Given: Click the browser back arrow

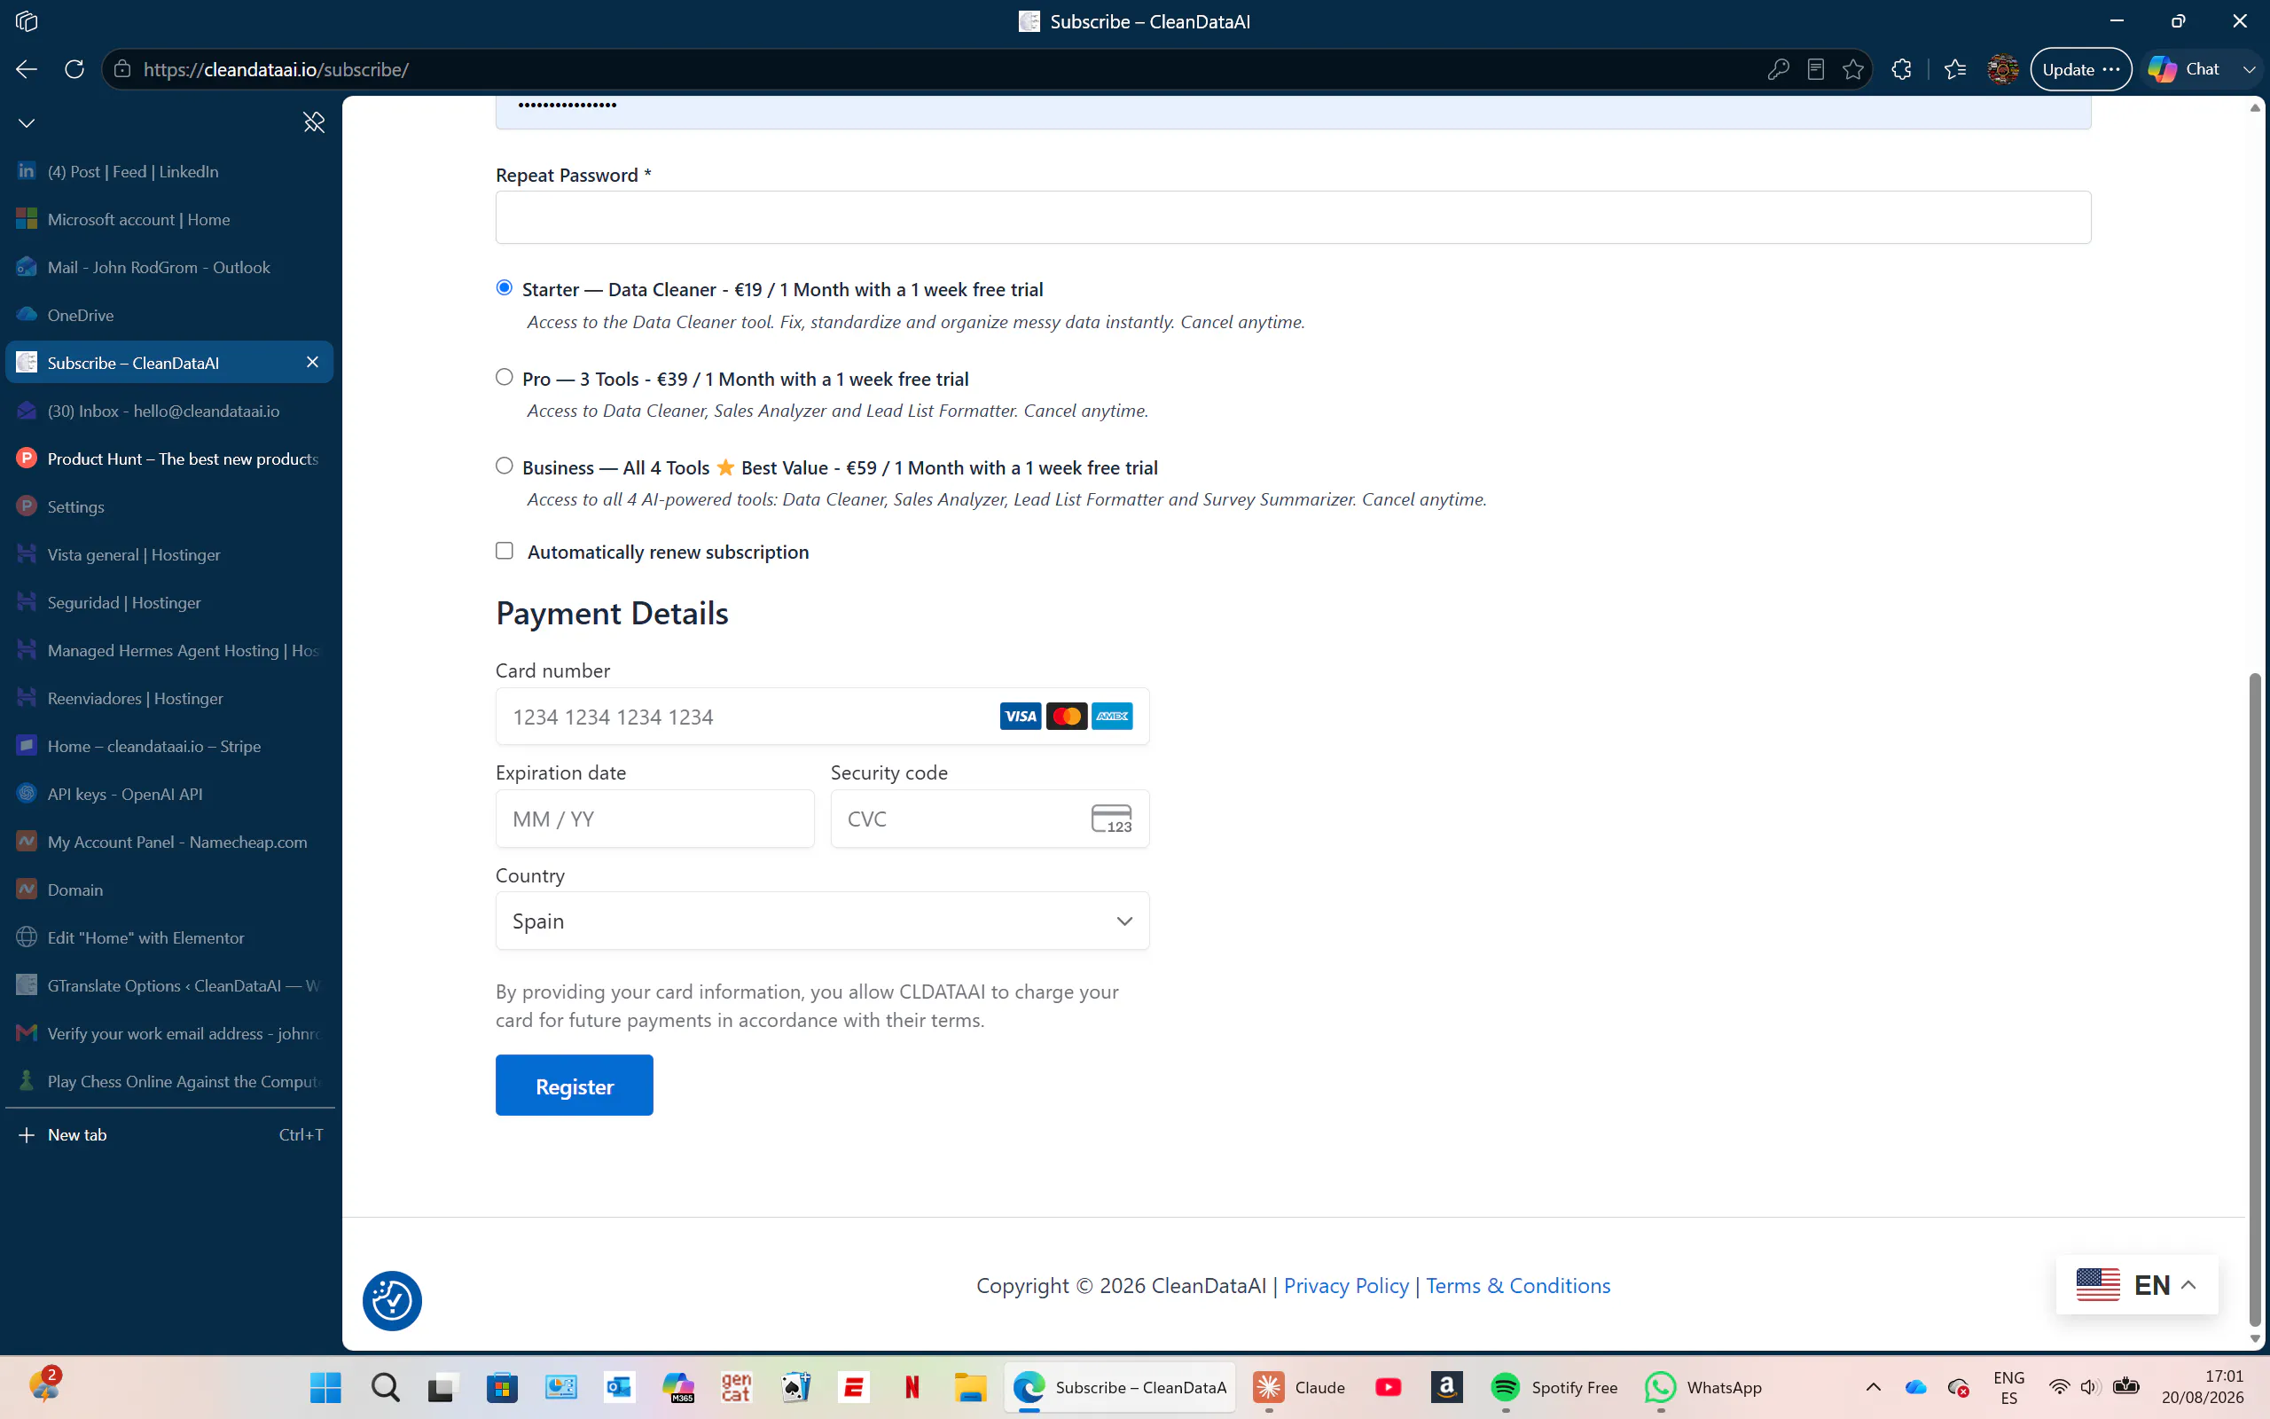Looking at the screenshot, I should coord(27,69).
